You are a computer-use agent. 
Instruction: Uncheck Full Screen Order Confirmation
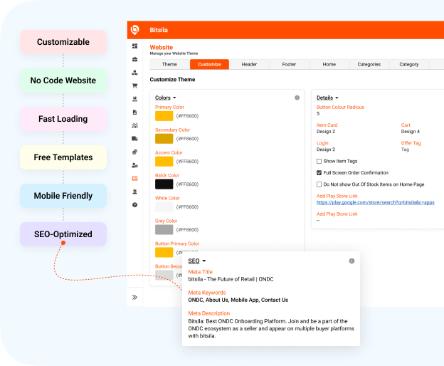[x=319, y=173]
